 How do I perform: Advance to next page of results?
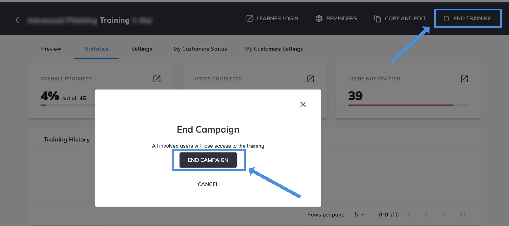pyautogui.click(x=444, y=214)
